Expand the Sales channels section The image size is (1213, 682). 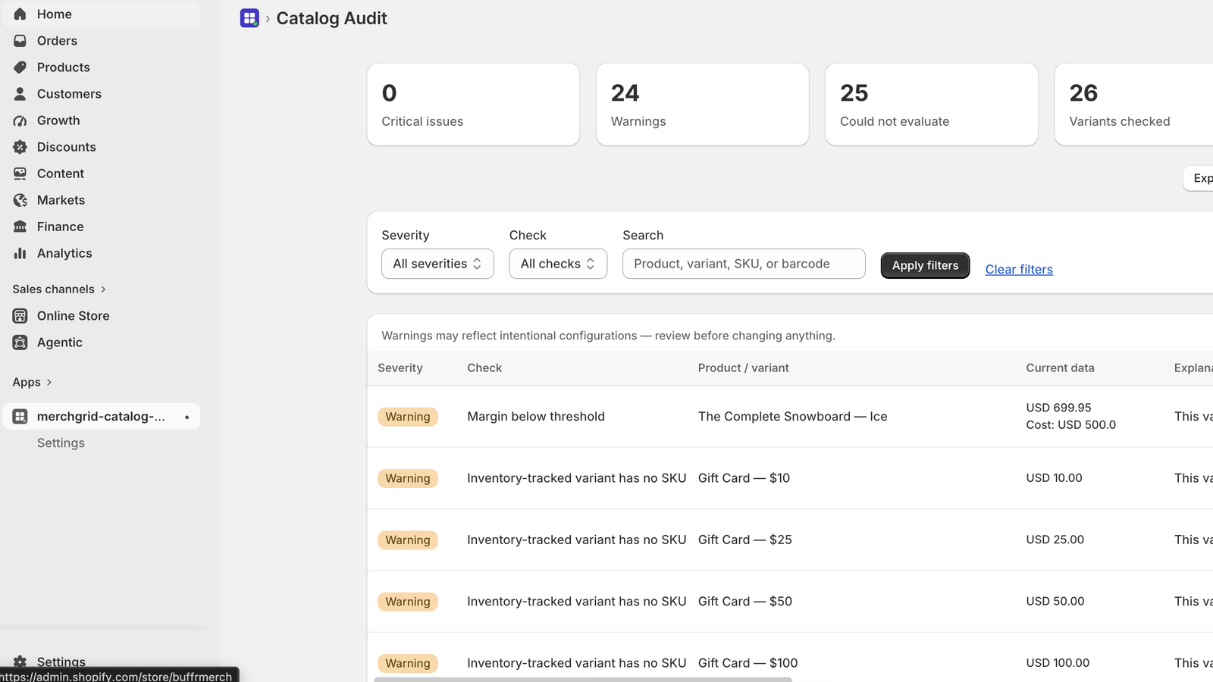tap(59, 289)
